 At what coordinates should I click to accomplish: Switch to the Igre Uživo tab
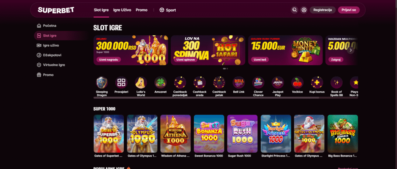[122, 10]
